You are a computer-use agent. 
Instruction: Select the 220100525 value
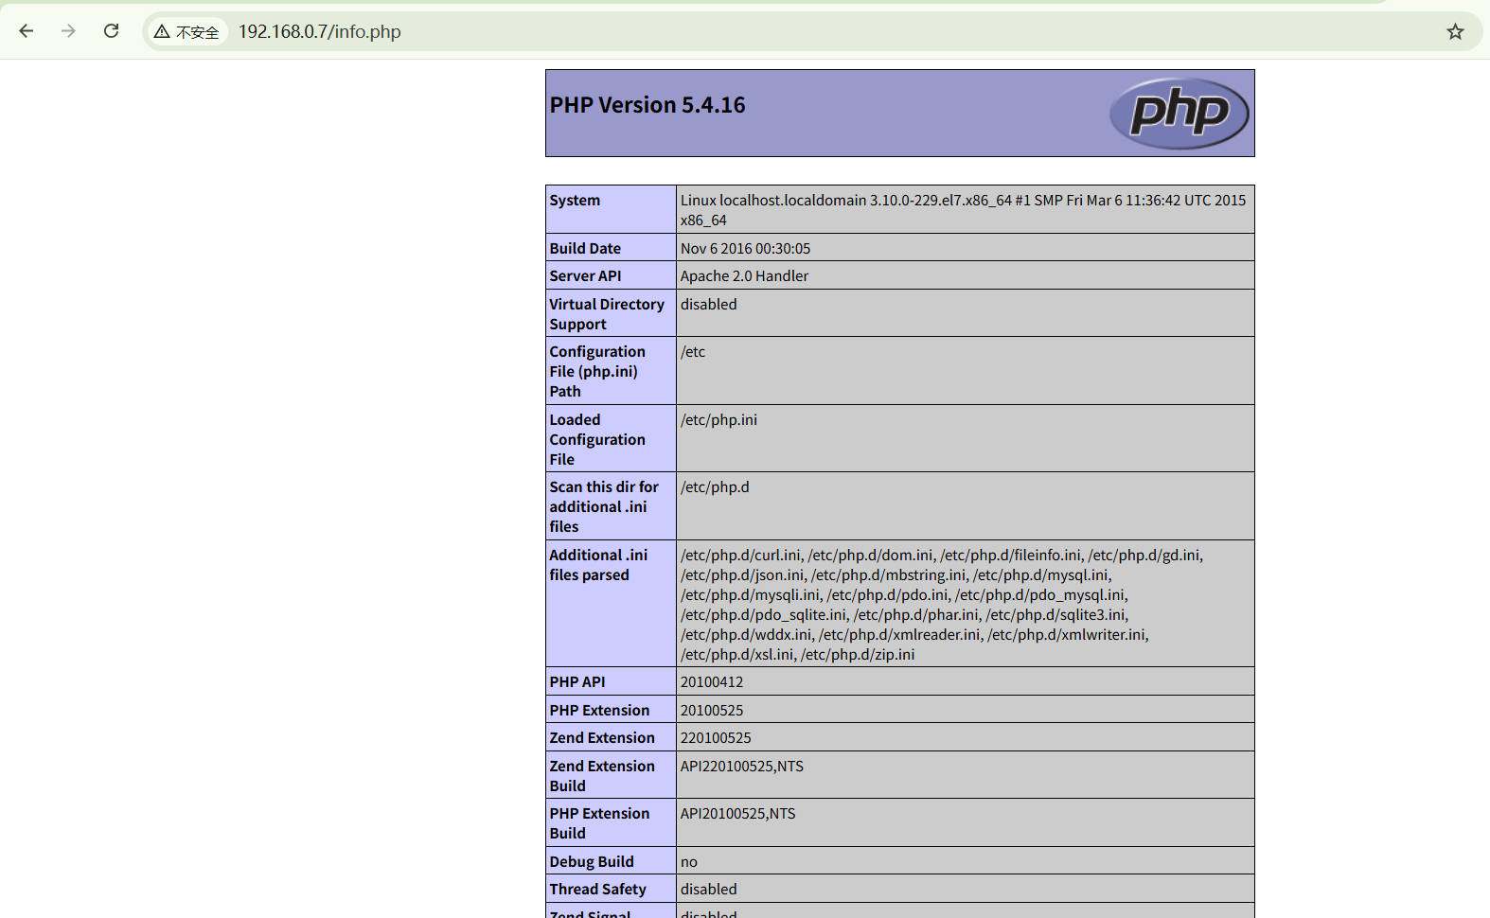pos(716,737)
